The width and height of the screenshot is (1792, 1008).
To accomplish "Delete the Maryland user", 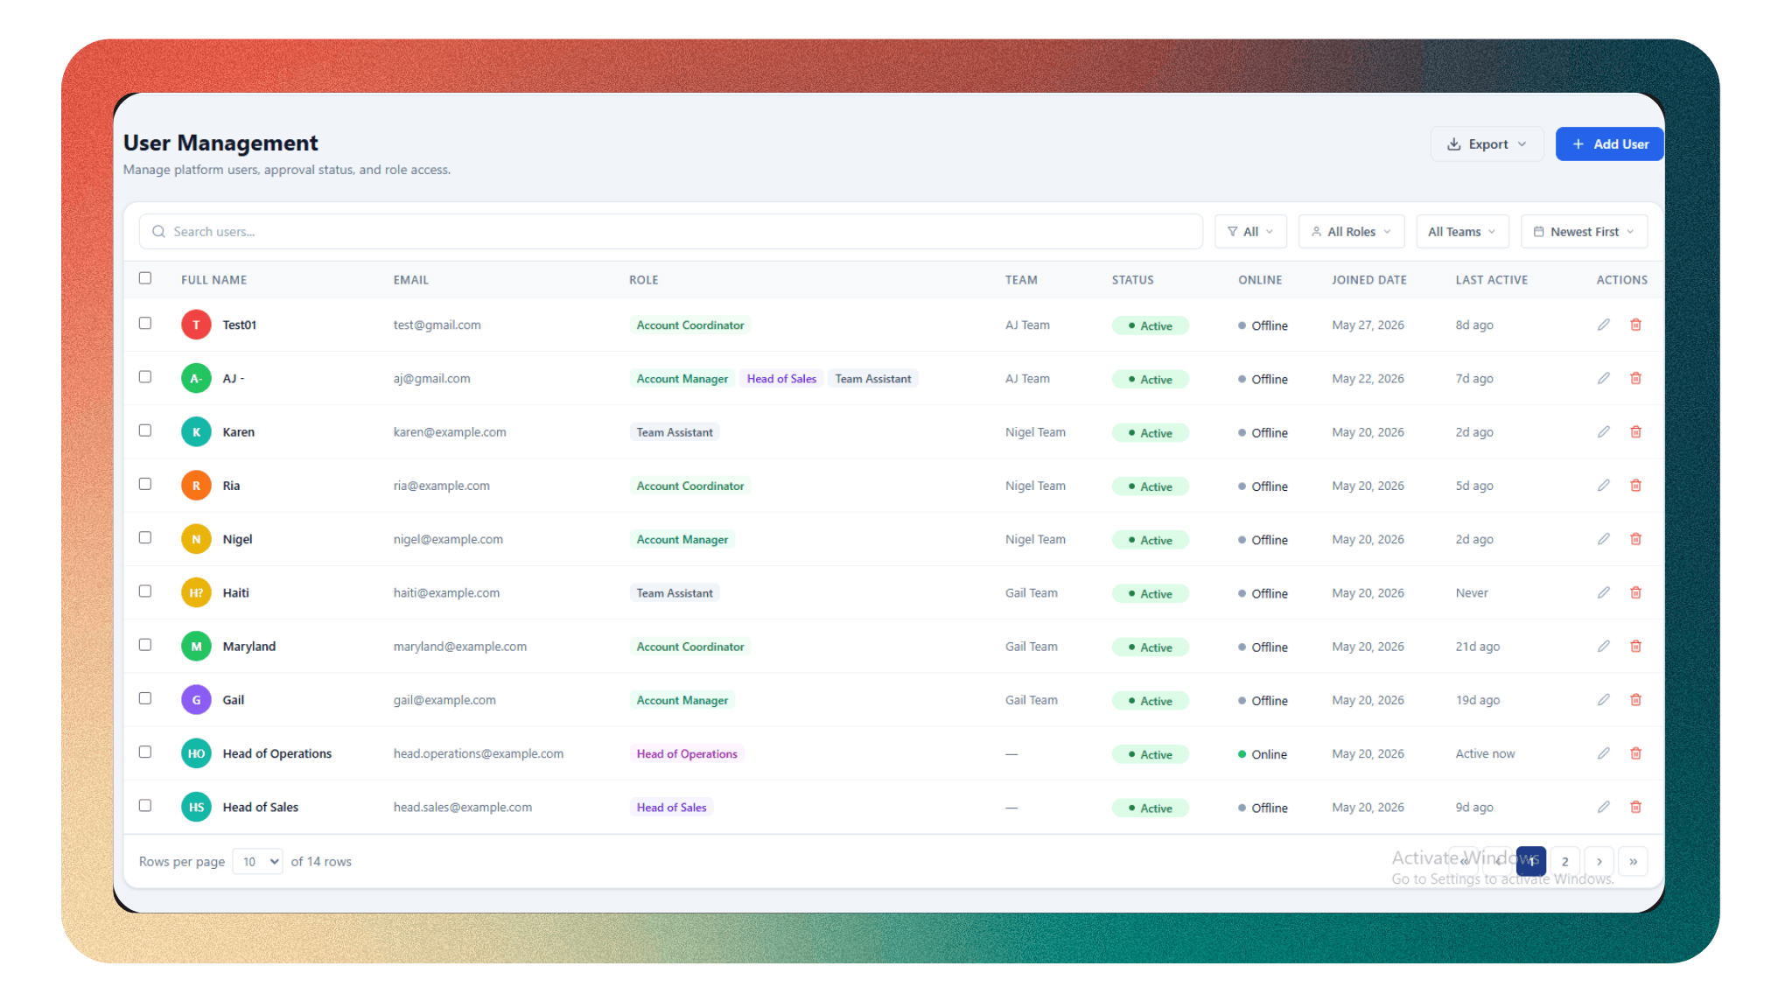I will [1635, 646].
